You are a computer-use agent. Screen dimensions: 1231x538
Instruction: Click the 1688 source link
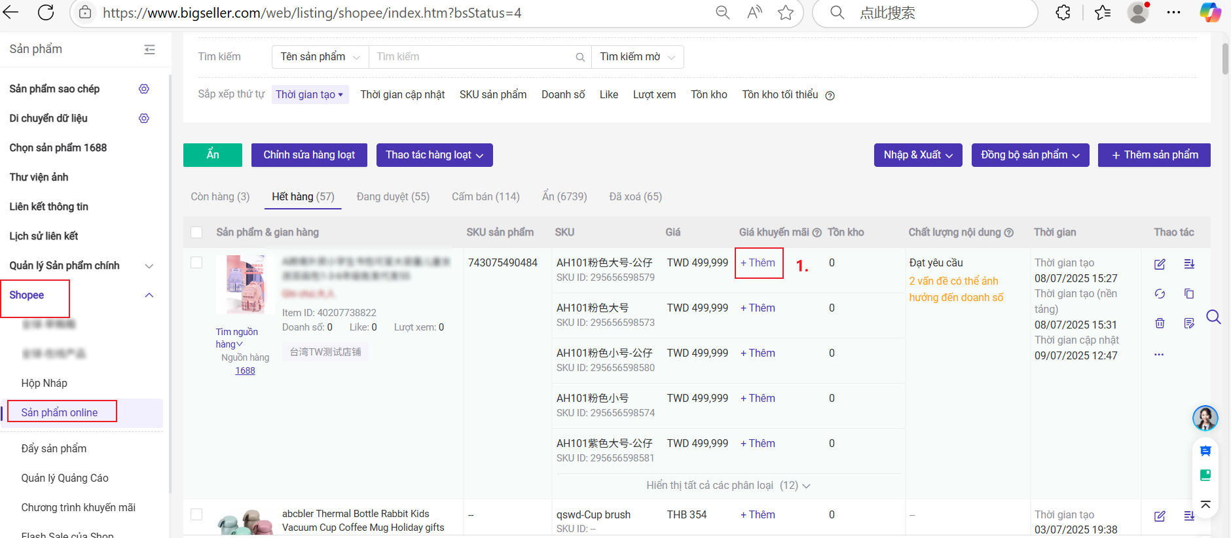pos(246,371)
